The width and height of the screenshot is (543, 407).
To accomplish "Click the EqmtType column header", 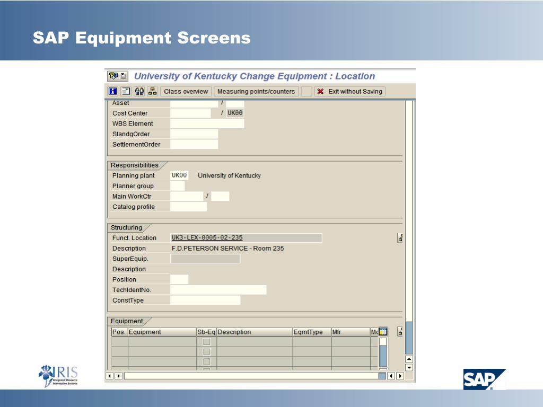I will pos(312,332).
